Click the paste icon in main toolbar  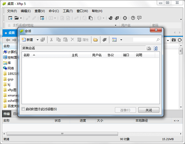pyautogui.click(x=91, y=18)
